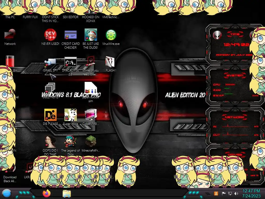Launch the DIE PLEASE icon

(50, 115)
